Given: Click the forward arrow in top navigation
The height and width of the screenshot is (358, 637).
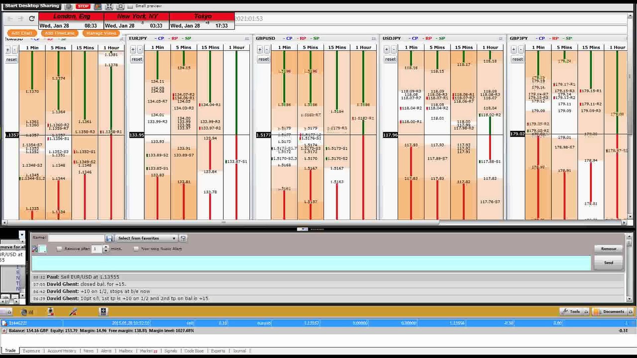Looking at the screenshot, I should pos(20,18).
